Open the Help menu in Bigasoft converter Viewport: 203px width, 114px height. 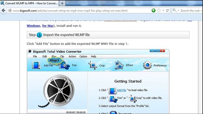[94, 56]
